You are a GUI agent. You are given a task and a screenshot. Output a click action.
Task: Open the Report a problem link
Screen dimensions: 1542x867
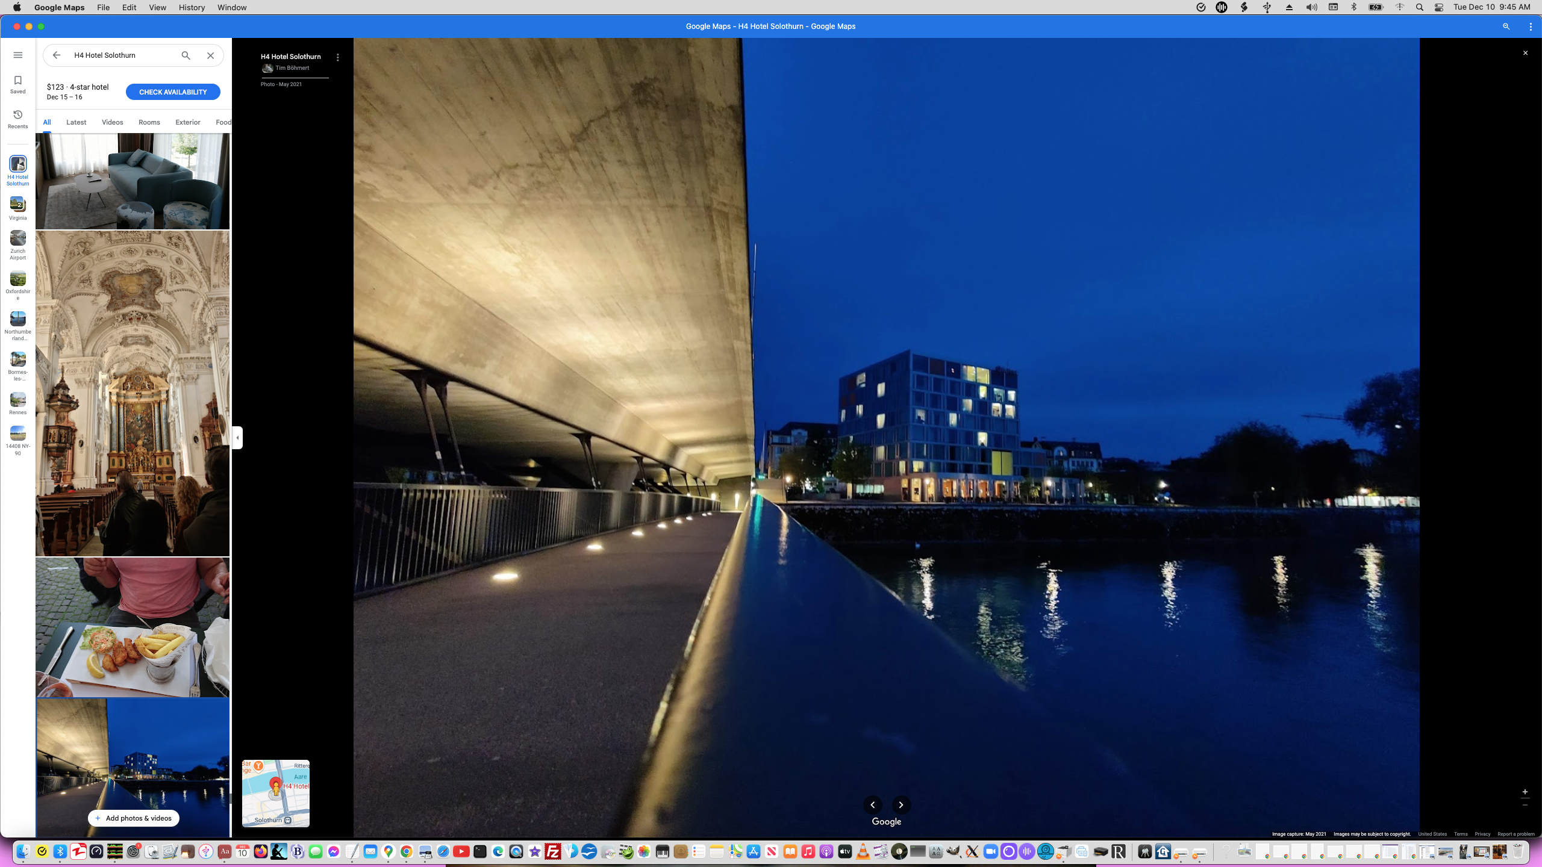click(x=1515, y=834)
